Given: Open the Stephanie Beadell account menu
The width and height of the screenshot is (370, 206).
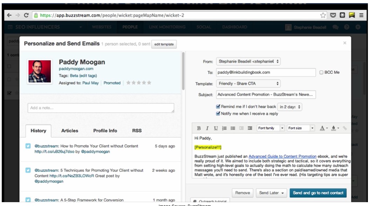Looking at the screenshot, I should point(306,27).
